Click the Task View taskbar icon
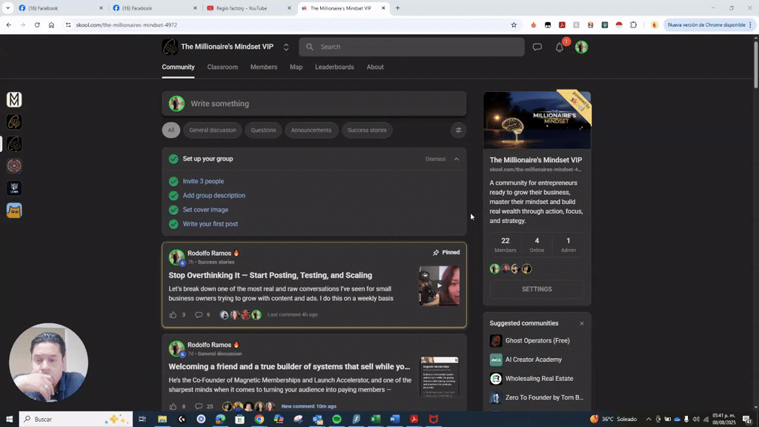Viewport: 759px width, 427px height. coord(142,420)
